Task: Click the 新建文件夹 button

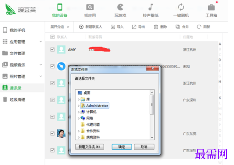Action: (90, 147)
